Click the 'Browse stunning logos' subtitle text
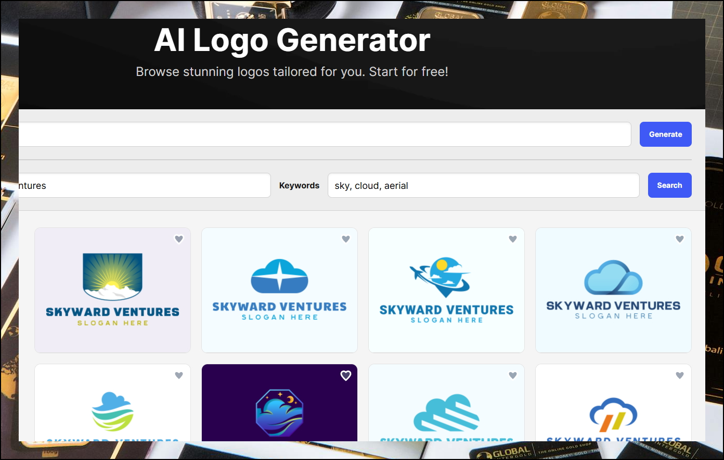The width and height of the screenshot is (724, 460). [x=292, y=72]
